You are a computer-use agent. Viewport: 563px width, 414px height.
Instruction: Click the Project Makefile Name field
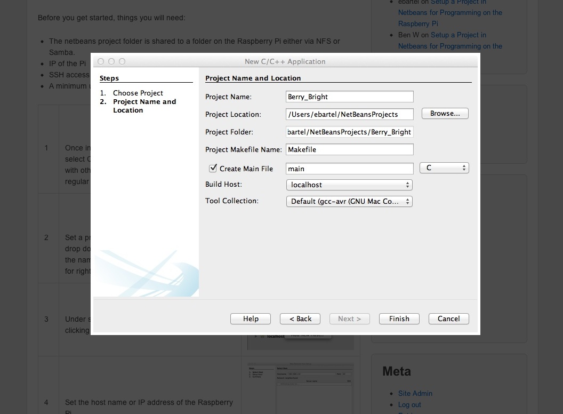[350, 149]
